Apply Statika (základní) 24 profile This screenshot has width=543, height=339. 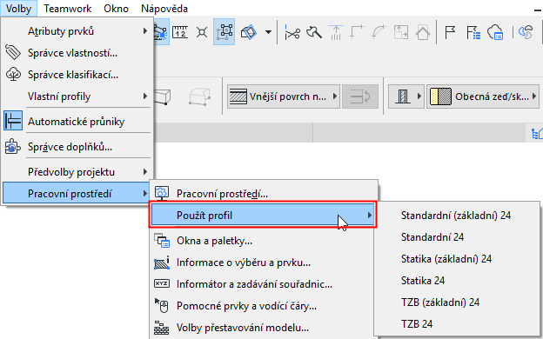click(456, 259)
